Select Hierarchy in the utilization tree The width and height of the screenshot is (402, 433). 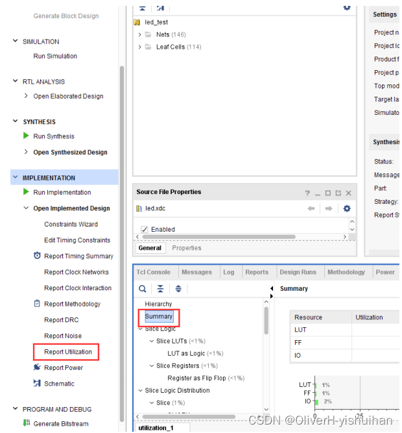158,304
